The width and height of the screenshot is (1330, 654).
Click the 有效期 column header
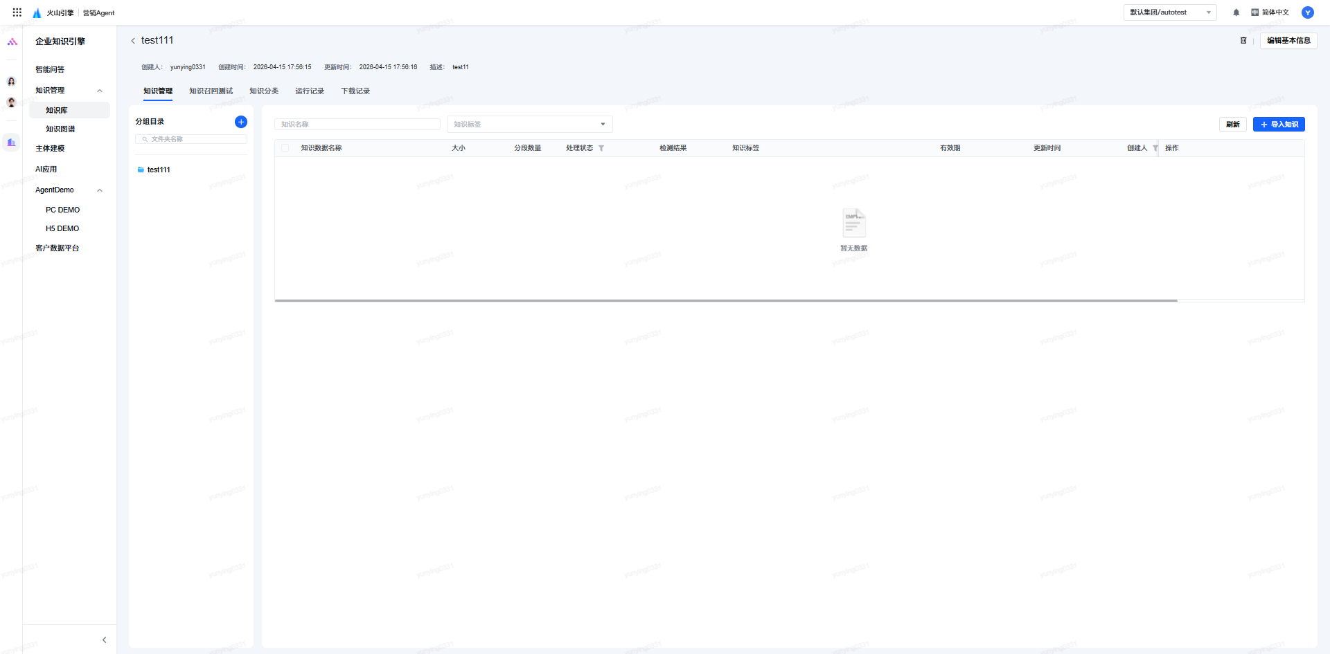pos(950,148)
